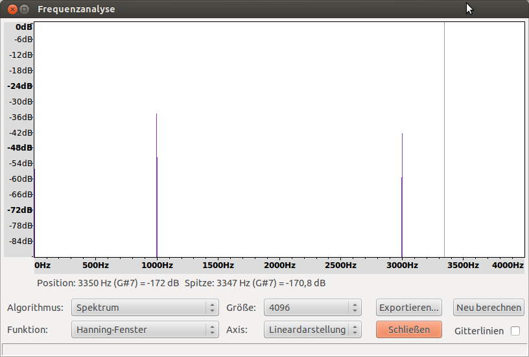Click the spectrum peak at 3000Hz
529x357 pixels.
pyautogui.click(x=402, y=195)
